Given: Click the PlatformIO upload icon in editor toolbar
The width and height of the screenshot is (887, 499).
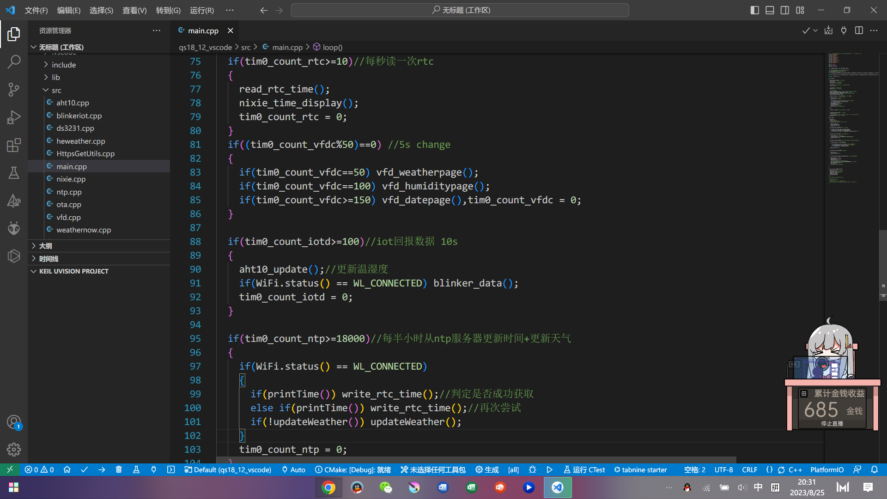Looking at the screenshot, I should 828,30.
